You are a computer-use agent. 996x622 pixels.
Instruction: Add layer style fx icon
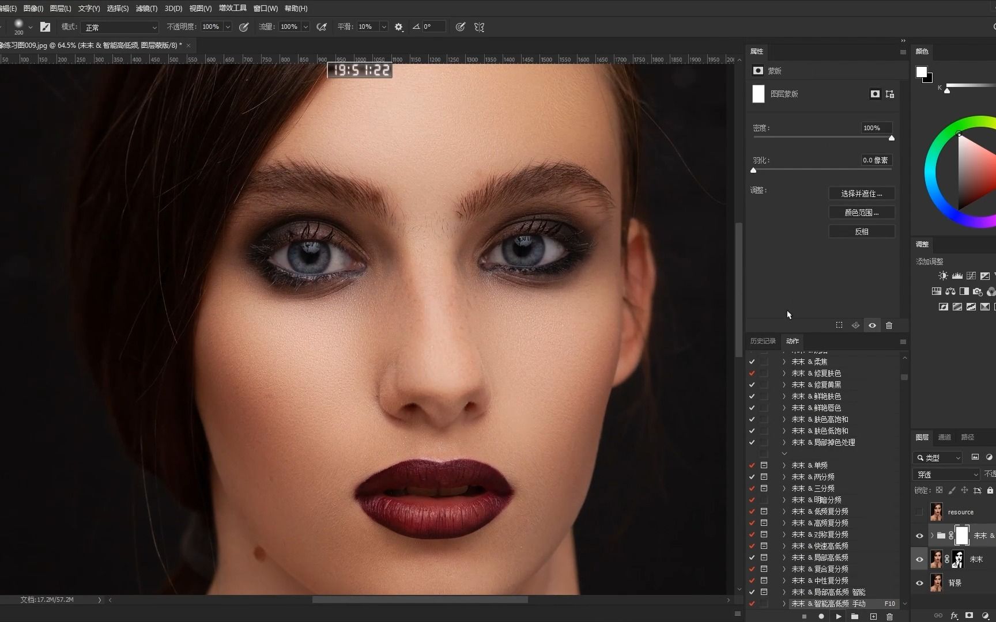click(954, 616)
